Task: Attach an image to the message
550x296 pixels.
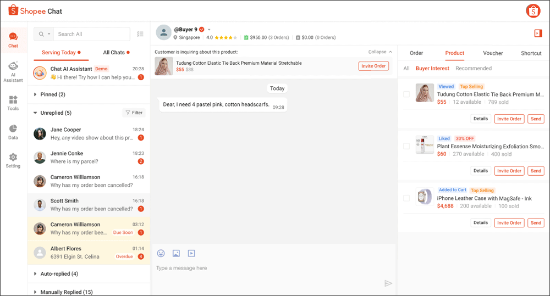Action: tap(176, 253)
